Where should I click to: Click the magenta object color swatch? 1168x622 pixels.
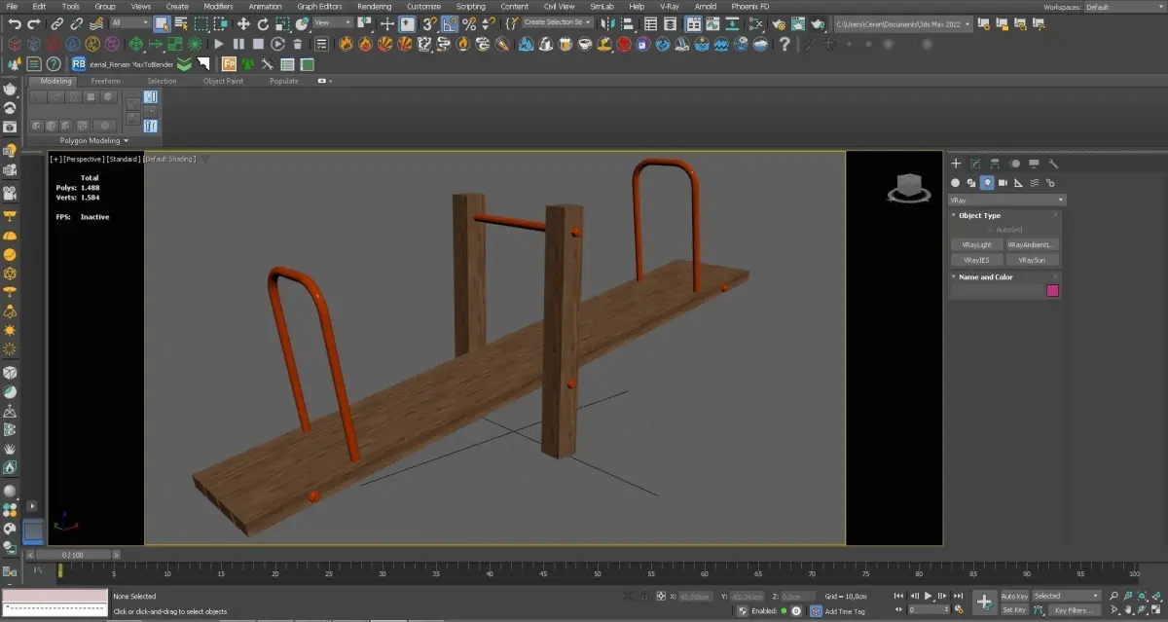point(1052,290)
